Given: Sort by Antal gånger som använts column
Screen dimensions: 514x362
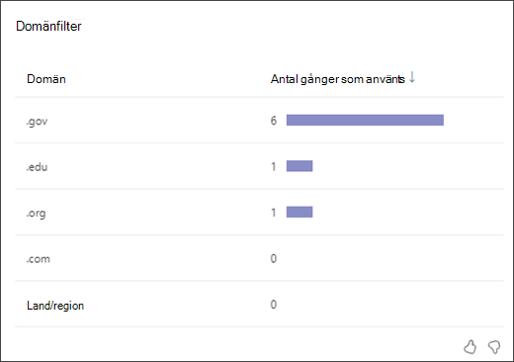Looking at the screenshot, I should click(338, 79).
